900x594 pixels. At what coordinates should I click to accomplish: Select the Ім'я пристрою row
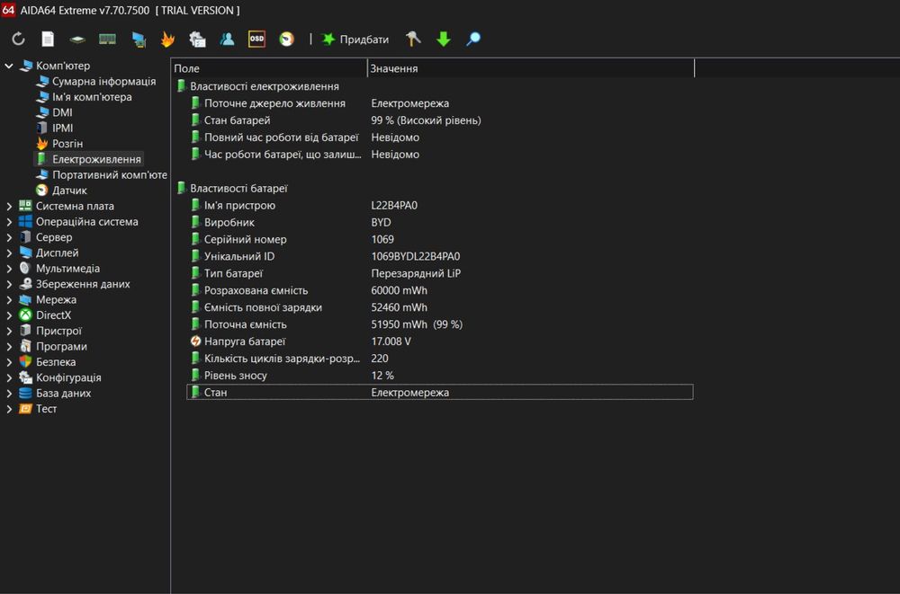tap(440, 205)
